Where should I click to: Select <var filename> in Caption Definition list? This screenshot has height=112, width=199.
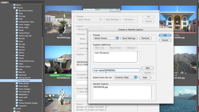pos(102,53)
